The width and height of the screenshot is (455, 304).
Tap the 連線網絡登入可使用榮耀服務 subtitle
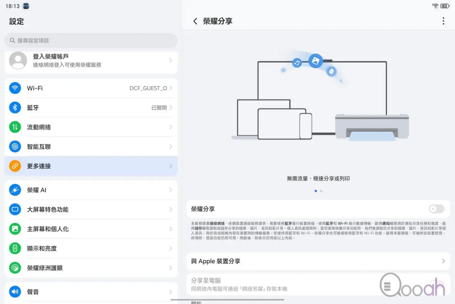(67, 65)
